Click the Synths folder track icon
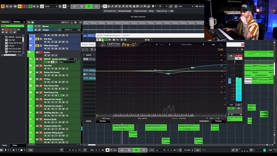Viewport: 277px width, 156px height. coord(30,52)
